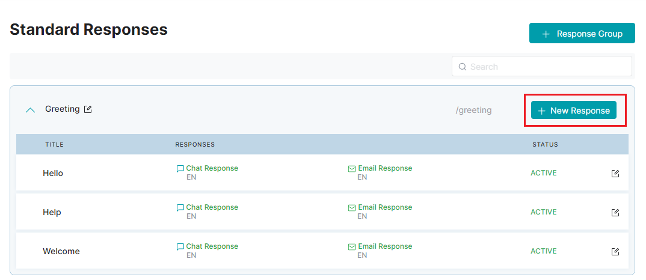Image resolution: width=646 pixels, height=280 pixels.
Task: Edit the Welcome response row
Action: coord(615,252)
